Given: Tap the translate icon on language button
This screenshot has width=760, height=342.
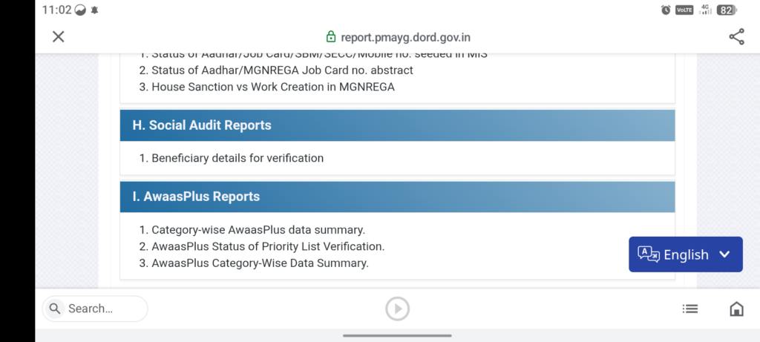Looking at the screenshot, I should click(649, 254).
